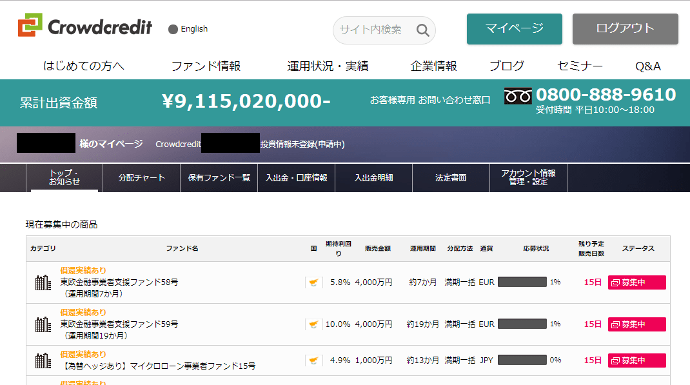
Task: Click the 1,000万円 sales amount
Action: pyautogui.click(x=373, y=360)
